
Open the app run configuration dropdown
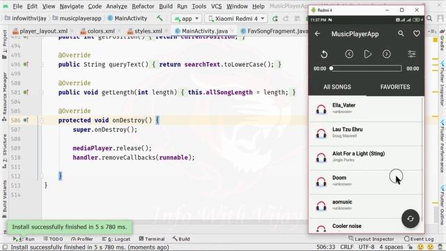[x=186, y=19]
